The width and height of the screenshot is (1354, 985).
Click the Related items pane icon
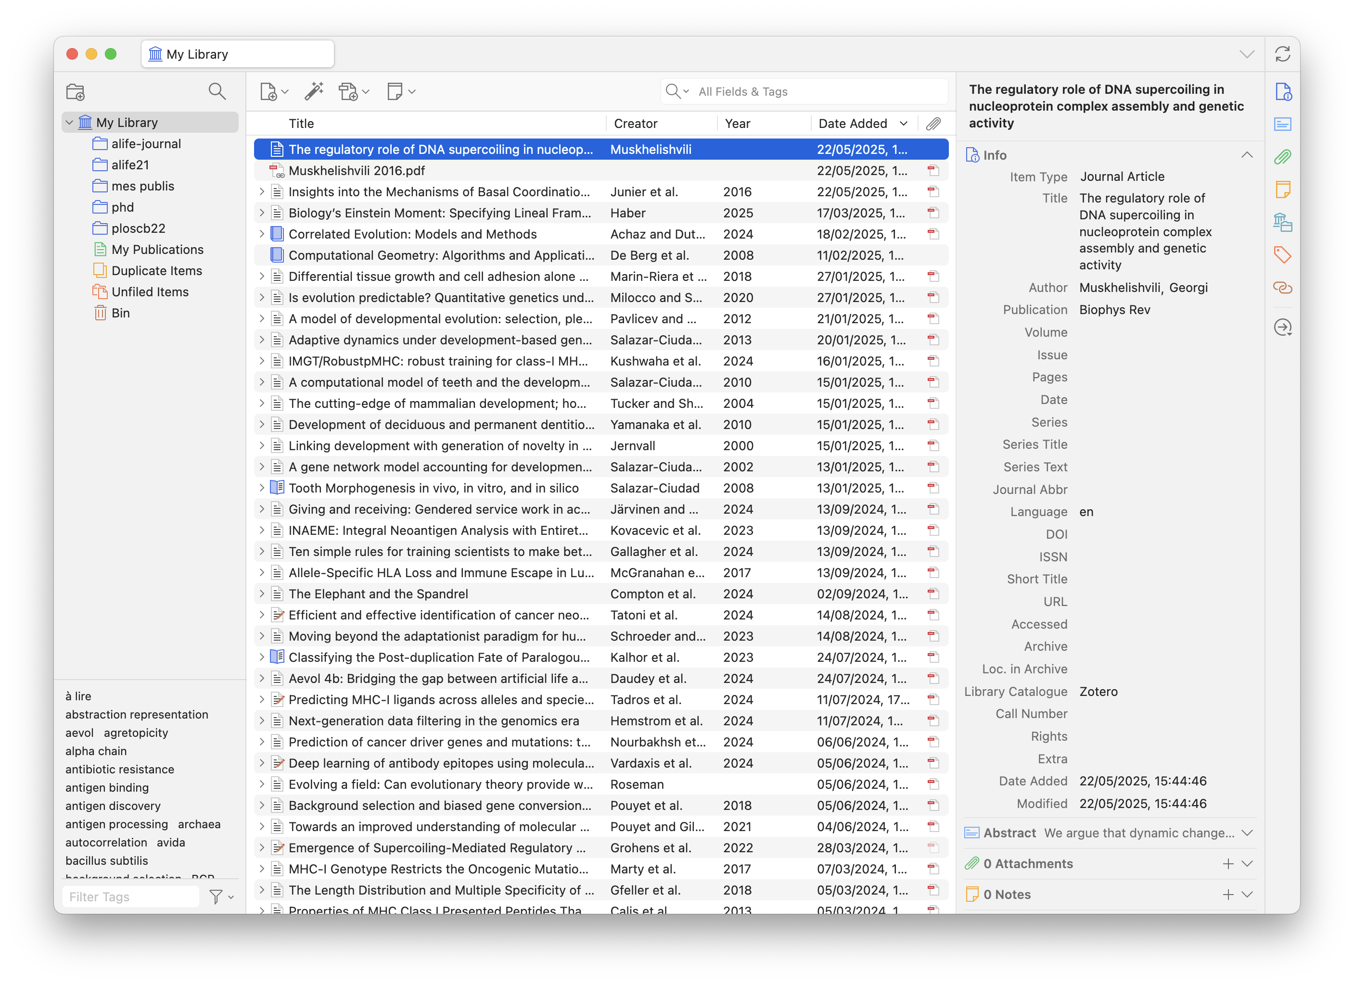pyautogui.click(x=1282, y=288)
